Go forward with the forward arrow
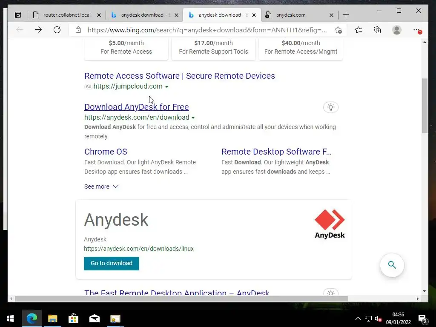This screenshot has height=327, width=436. (x=38, y=30)
